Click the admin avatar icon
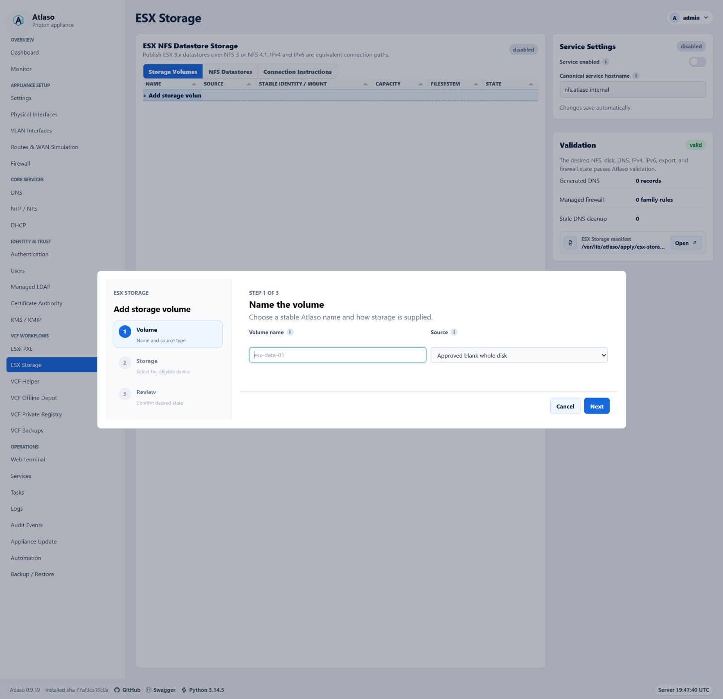This screenshot has width=723, height=699. coord(674,18)
